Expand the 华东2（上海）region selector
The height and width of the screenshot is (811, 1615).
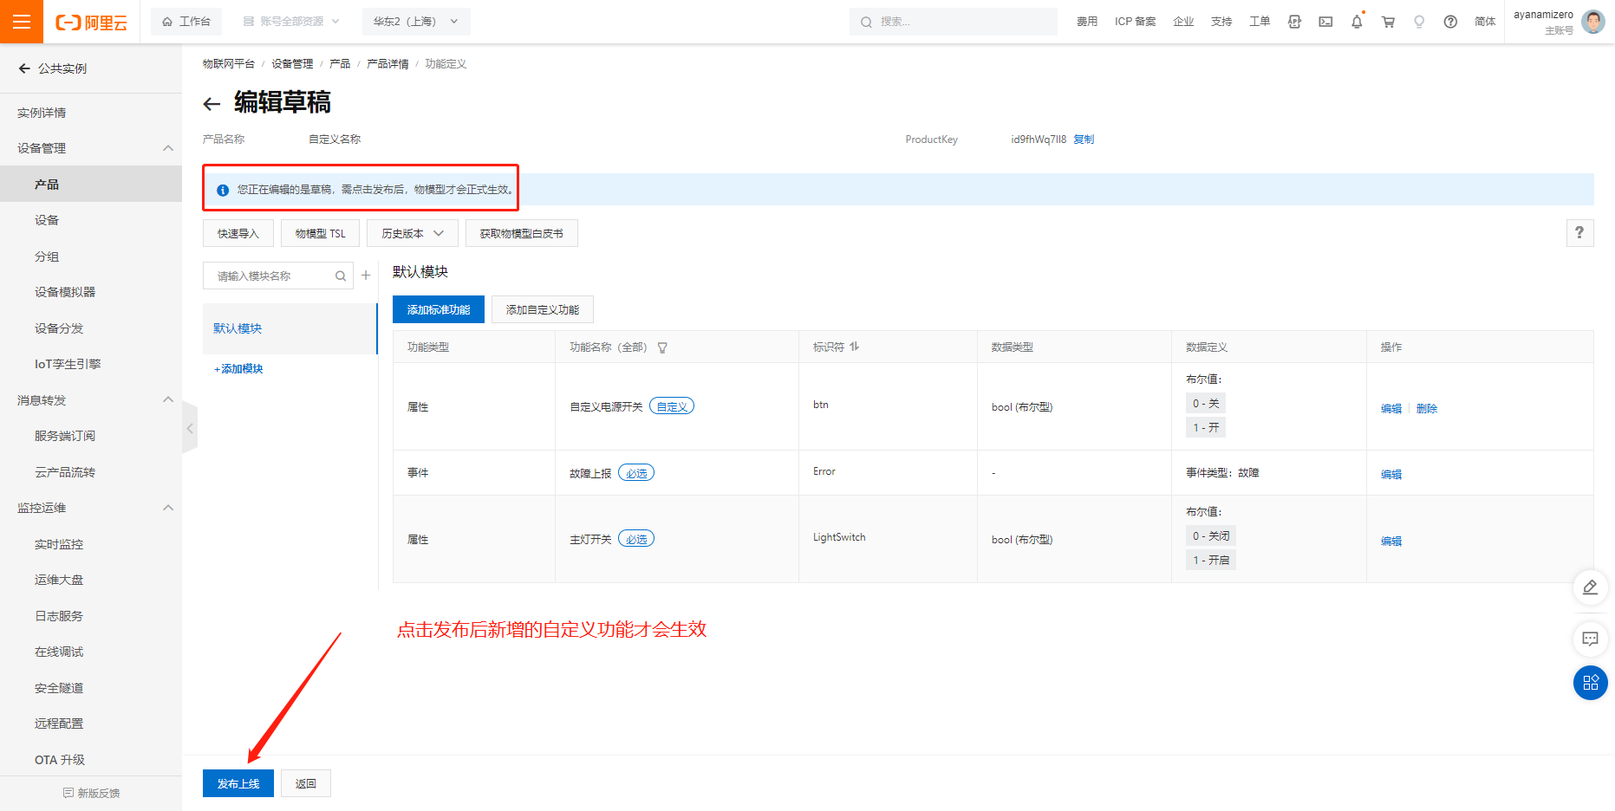(416, 22)
